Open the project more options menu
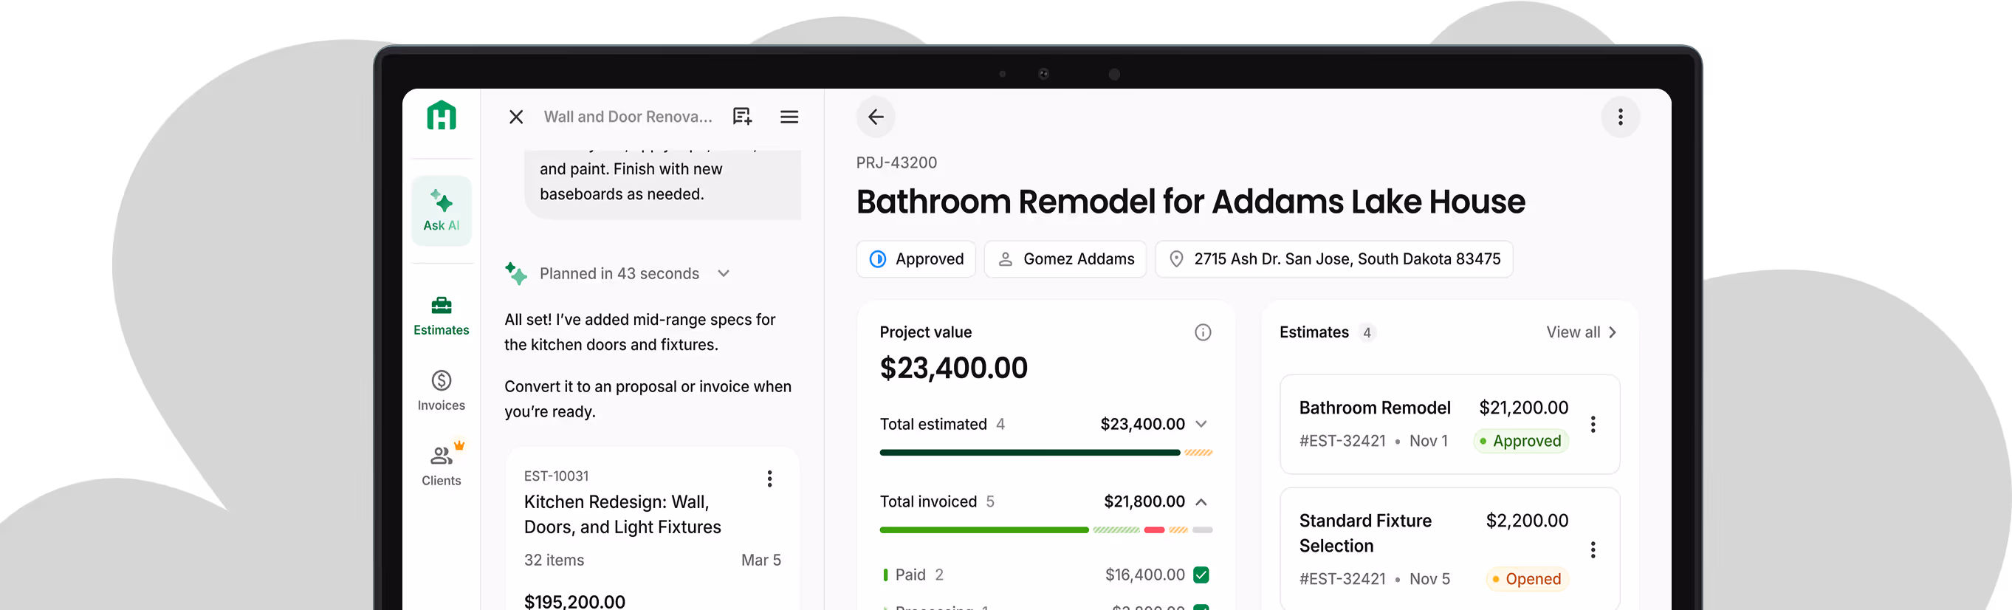The width and height of the screenshot is (2012, 610). pos(1620,117)
